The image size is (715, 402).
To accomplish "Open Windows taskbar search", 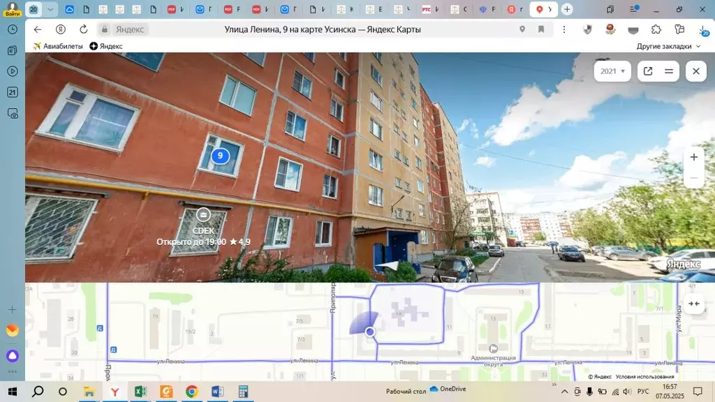I will coord(38,392).
